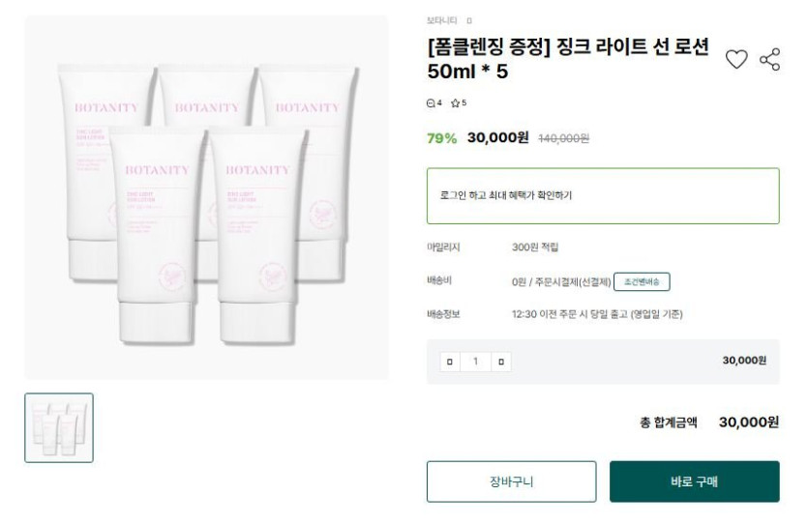Click the small icon beside 보타니티 brand
808x524 pixels.
pos(469,20)
